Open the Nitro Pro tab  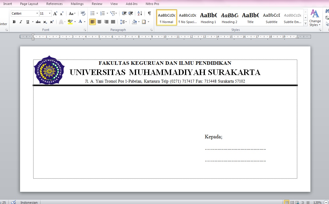click(152, 4)
